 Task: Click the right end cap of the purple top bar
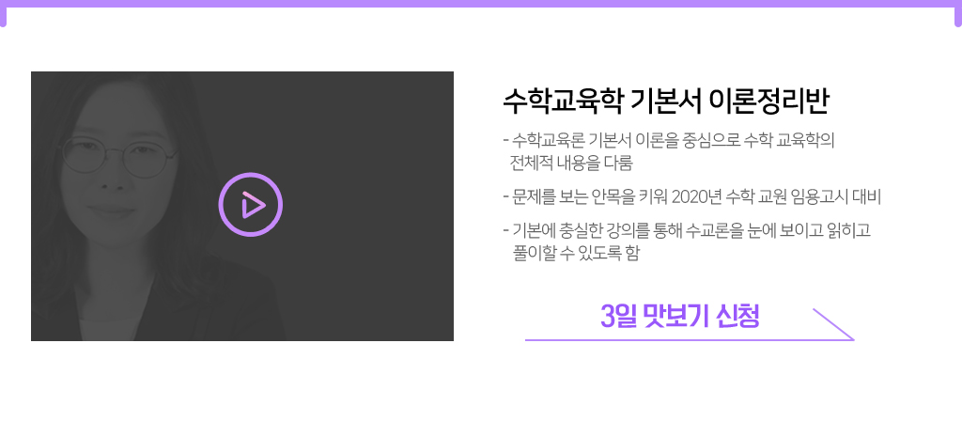(958, 17)
